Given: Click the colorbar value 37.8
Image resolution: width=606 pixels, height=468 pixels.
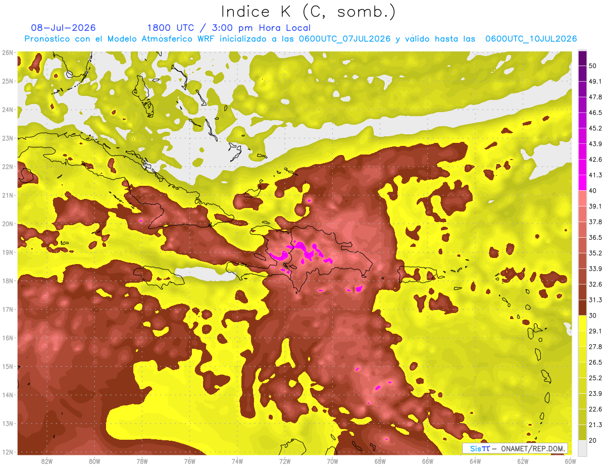Looking at the screenshot, I should pos(595,222).
